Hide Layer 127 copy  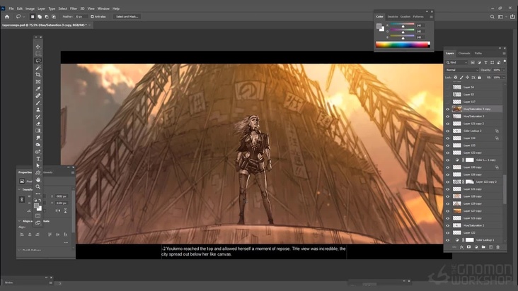(448, 211)
